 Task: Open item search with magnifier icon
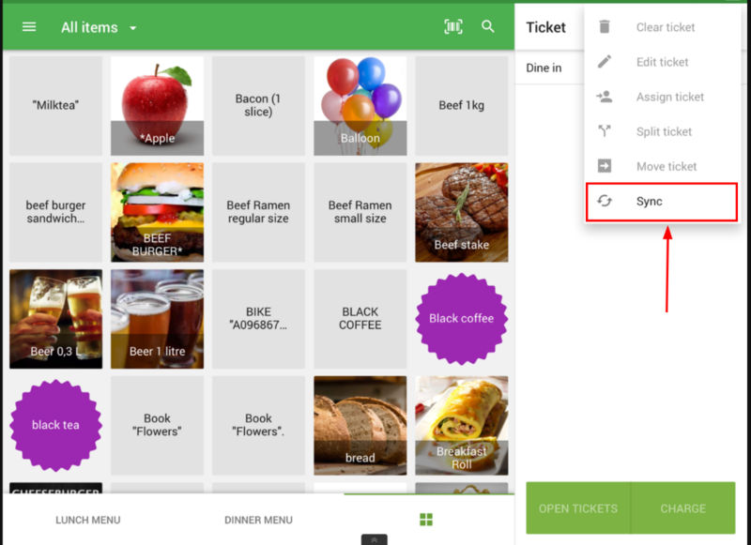[x=488, y=27]
